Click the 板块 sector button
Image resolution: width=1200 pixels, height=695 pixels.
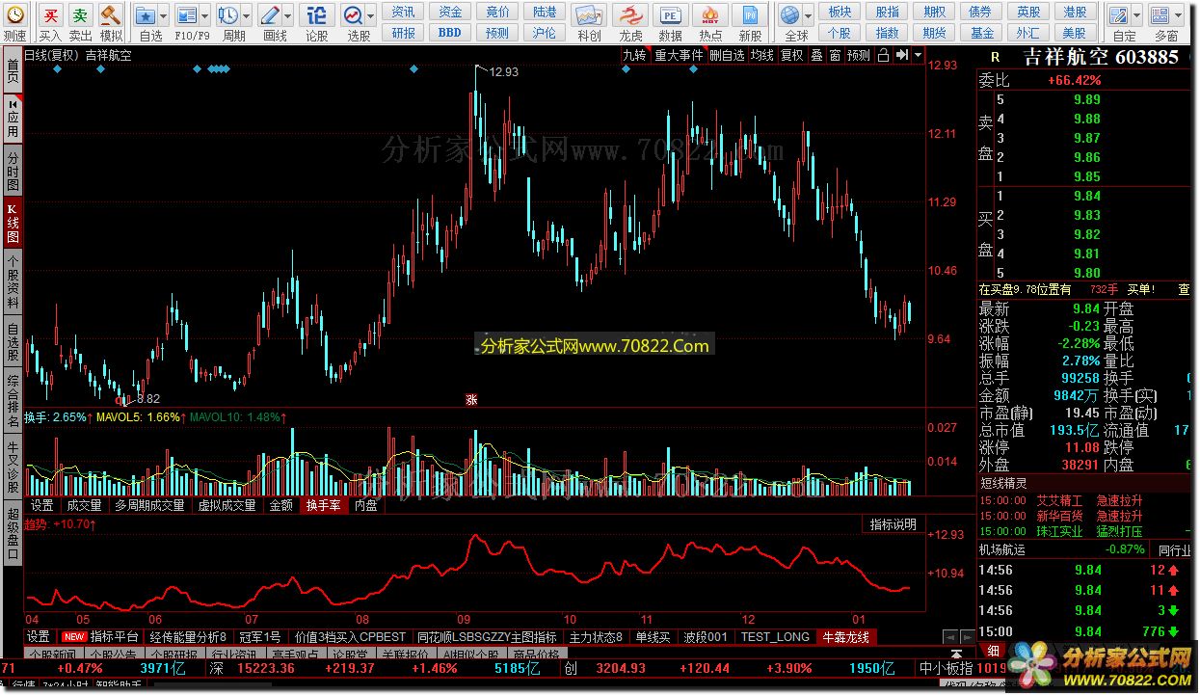[x=840, y=12]
